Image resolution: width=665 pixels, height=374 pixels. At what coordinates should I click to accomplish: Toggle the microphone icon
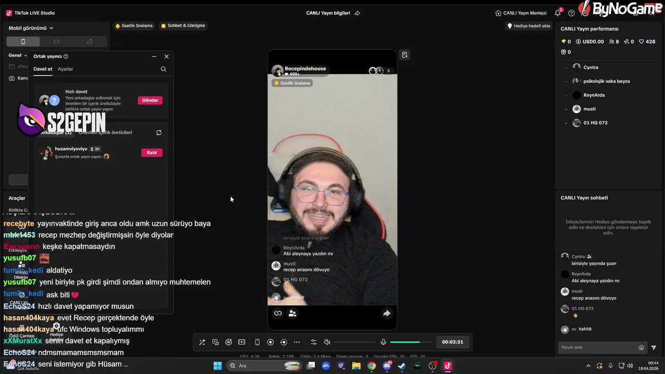pyautogui.click(x=383, y=342)
